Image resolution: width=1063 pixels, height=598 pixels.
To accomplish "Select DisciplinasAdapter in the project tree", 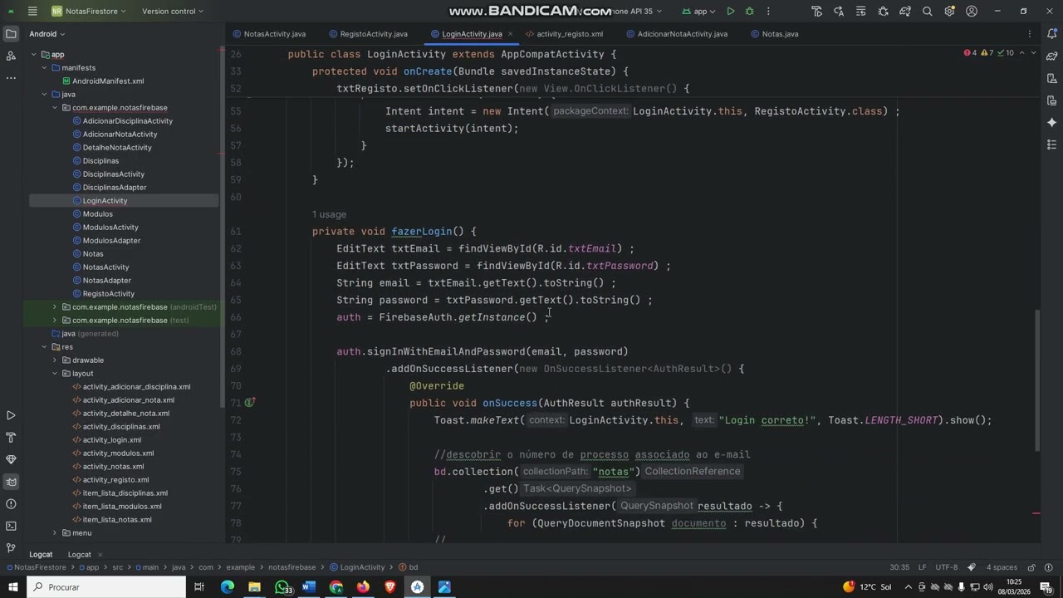I will point(115,188).
